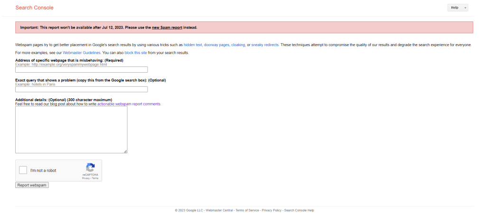The image size is (486, 216).
Task: Focus the misbehaving webpage address field
Action: tap(82, 70)
